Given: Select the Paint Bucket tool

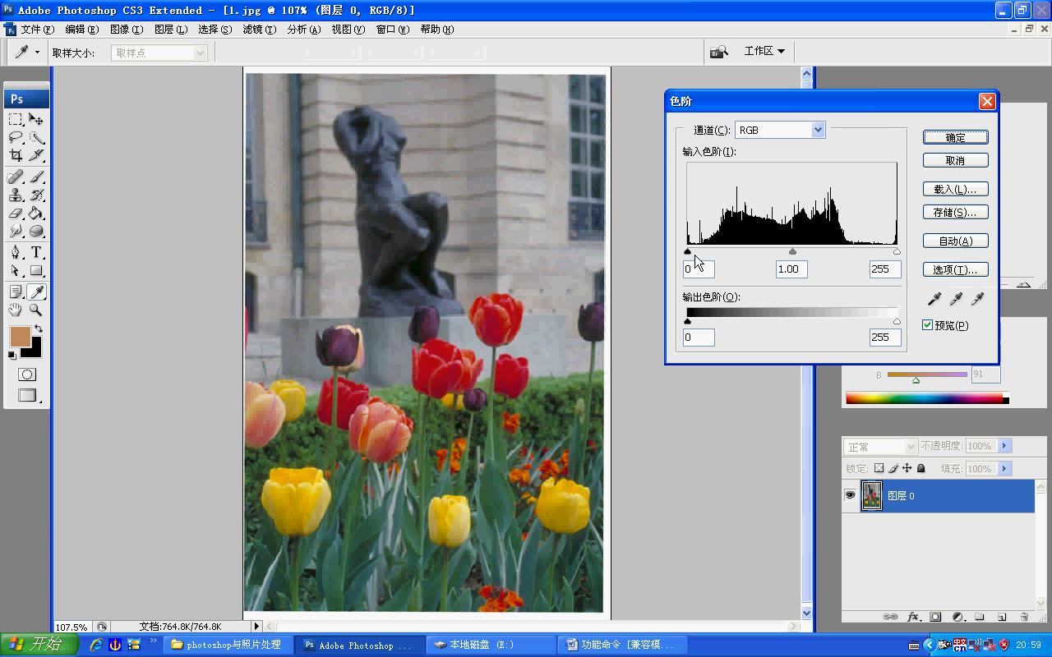Looking at the screenshot, I should point(36,213).
